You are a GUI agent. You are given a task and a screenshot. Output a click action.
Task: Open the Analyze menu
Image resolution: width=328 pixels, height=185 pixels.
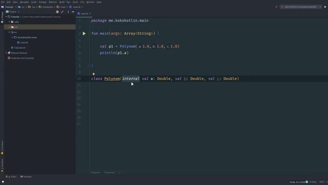[43, 2]
